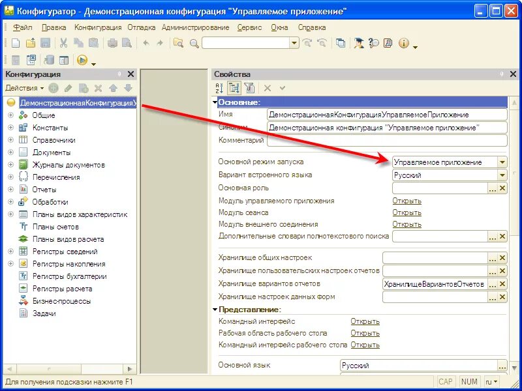
Task: Click the Cut scissors icon
Action: (63, 43)
